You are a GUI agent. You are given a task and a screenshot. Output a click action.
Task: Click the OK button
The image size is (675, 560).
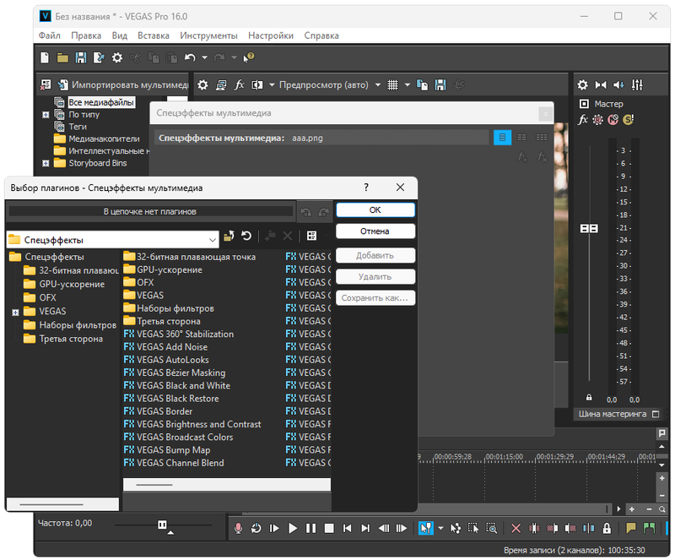coord(375,209)
